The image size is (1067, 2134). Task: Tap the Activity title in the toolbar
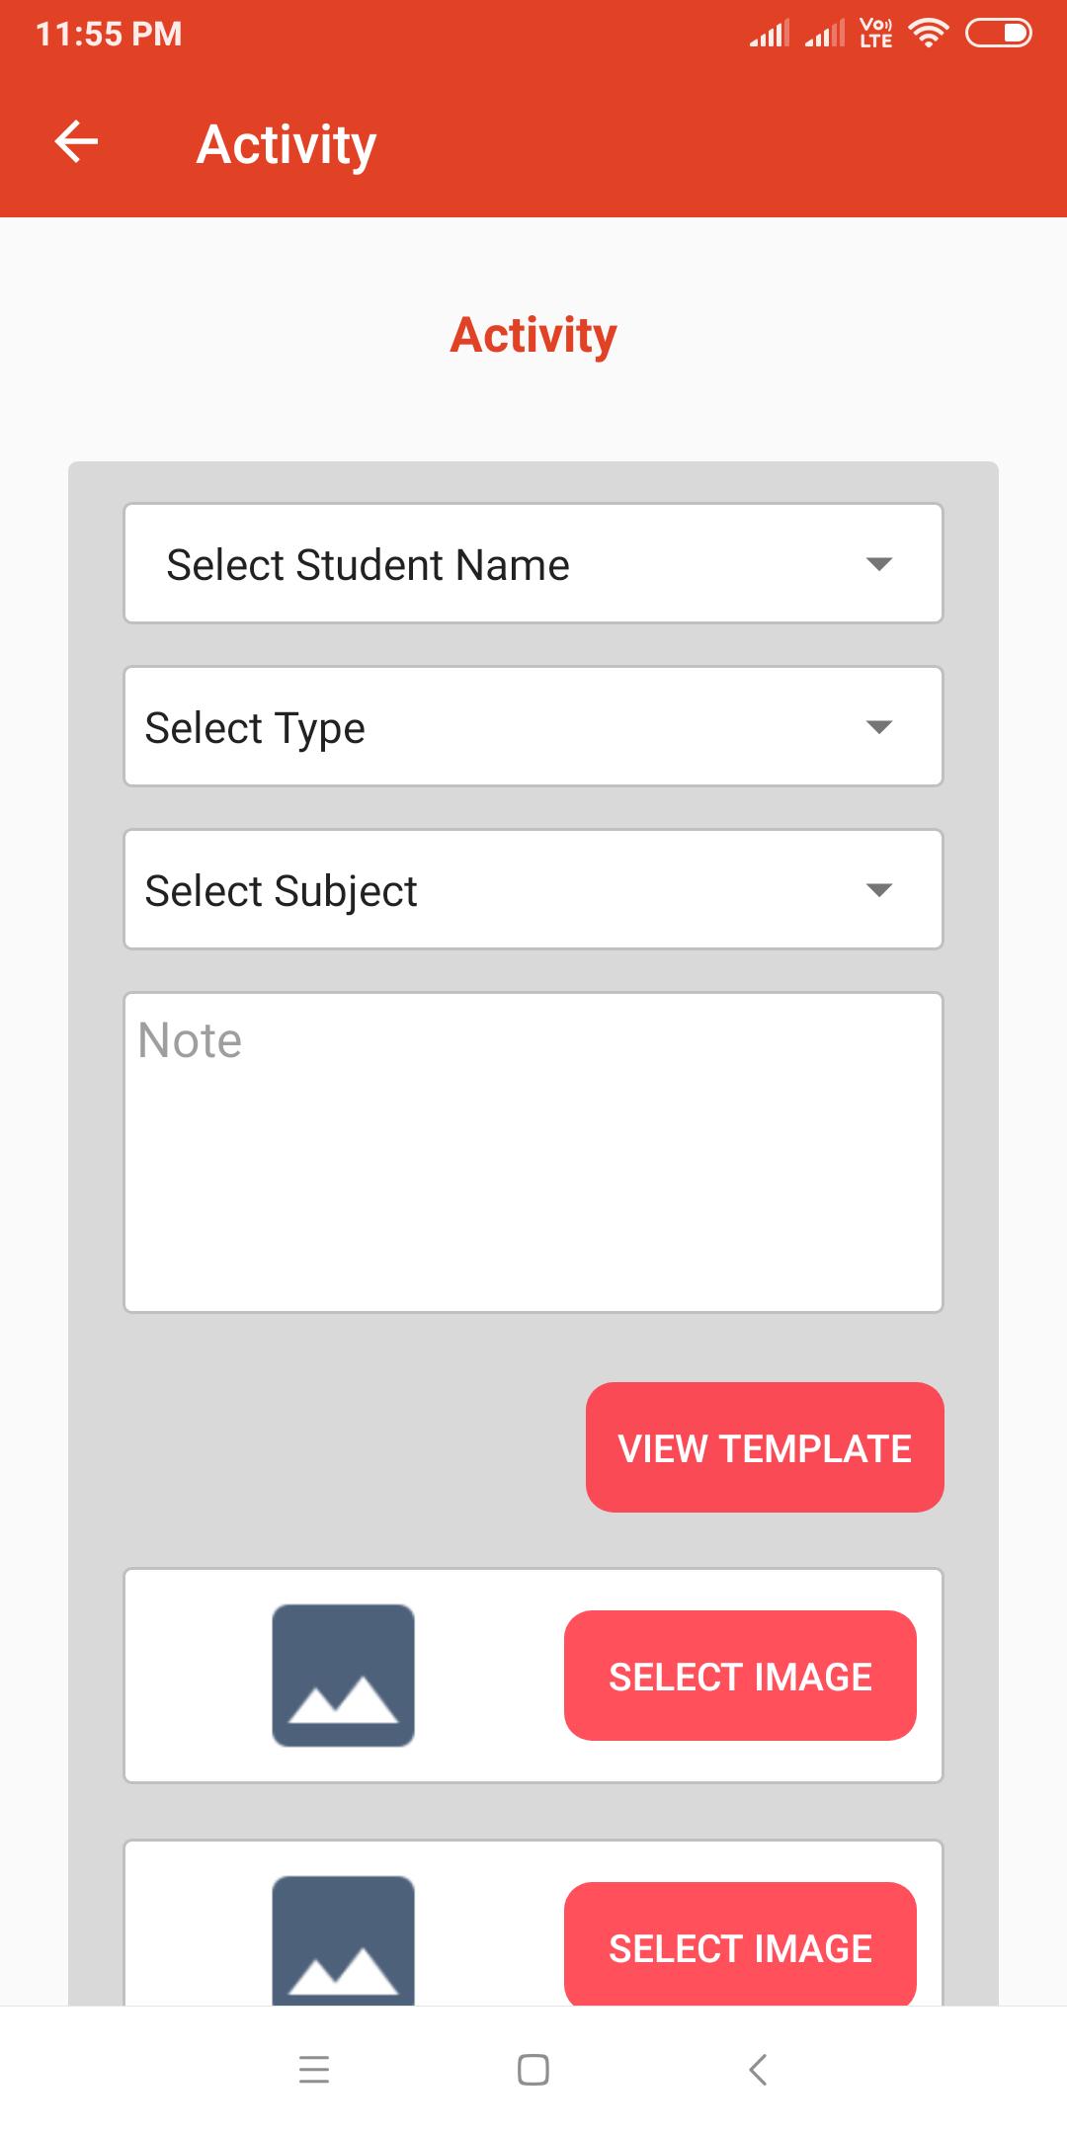click(x=287, y=145)
